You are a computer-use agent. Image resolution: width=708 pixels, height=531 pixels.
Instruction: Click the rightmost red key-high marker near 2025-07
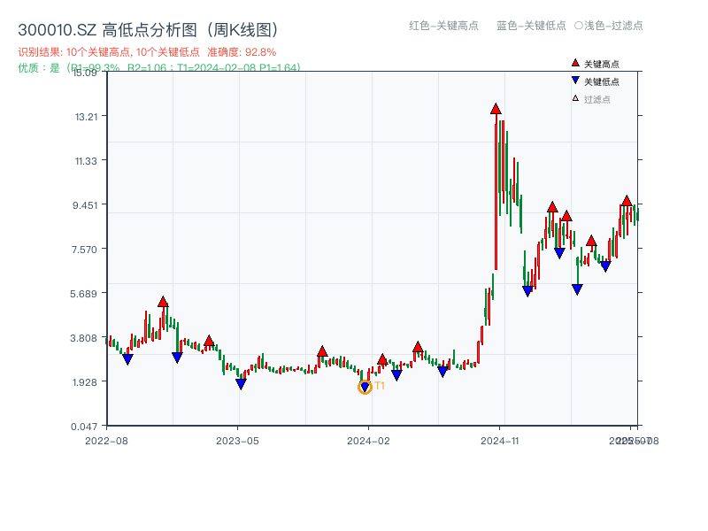[627, 201]
